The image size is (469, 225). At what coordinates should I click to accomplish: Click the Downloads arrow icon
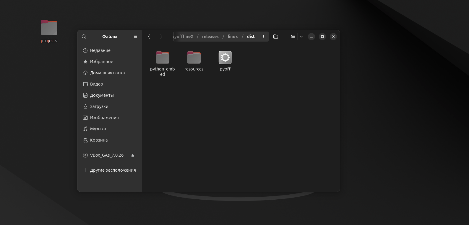coord(85,106)
